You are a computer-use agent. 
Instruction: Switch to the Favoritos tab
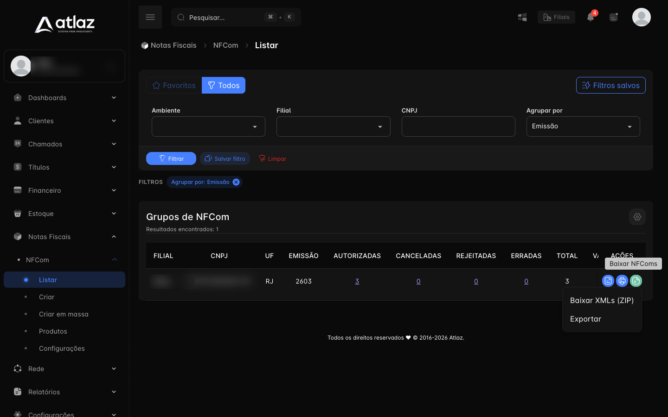174,85
